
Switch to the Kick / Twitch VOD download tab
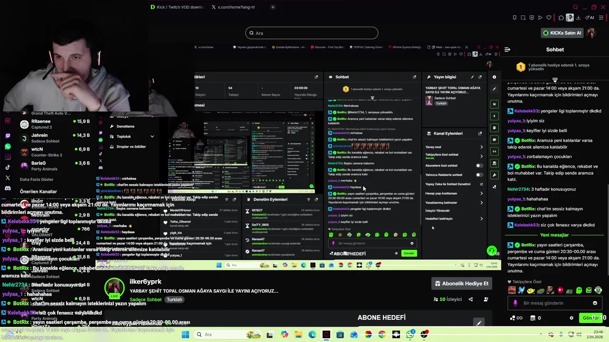point(177,7)
